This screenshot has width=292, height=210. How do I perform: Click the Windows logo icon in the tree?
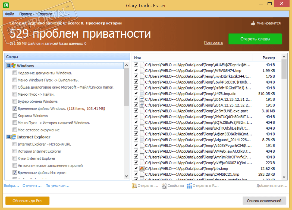pos(13,66)
